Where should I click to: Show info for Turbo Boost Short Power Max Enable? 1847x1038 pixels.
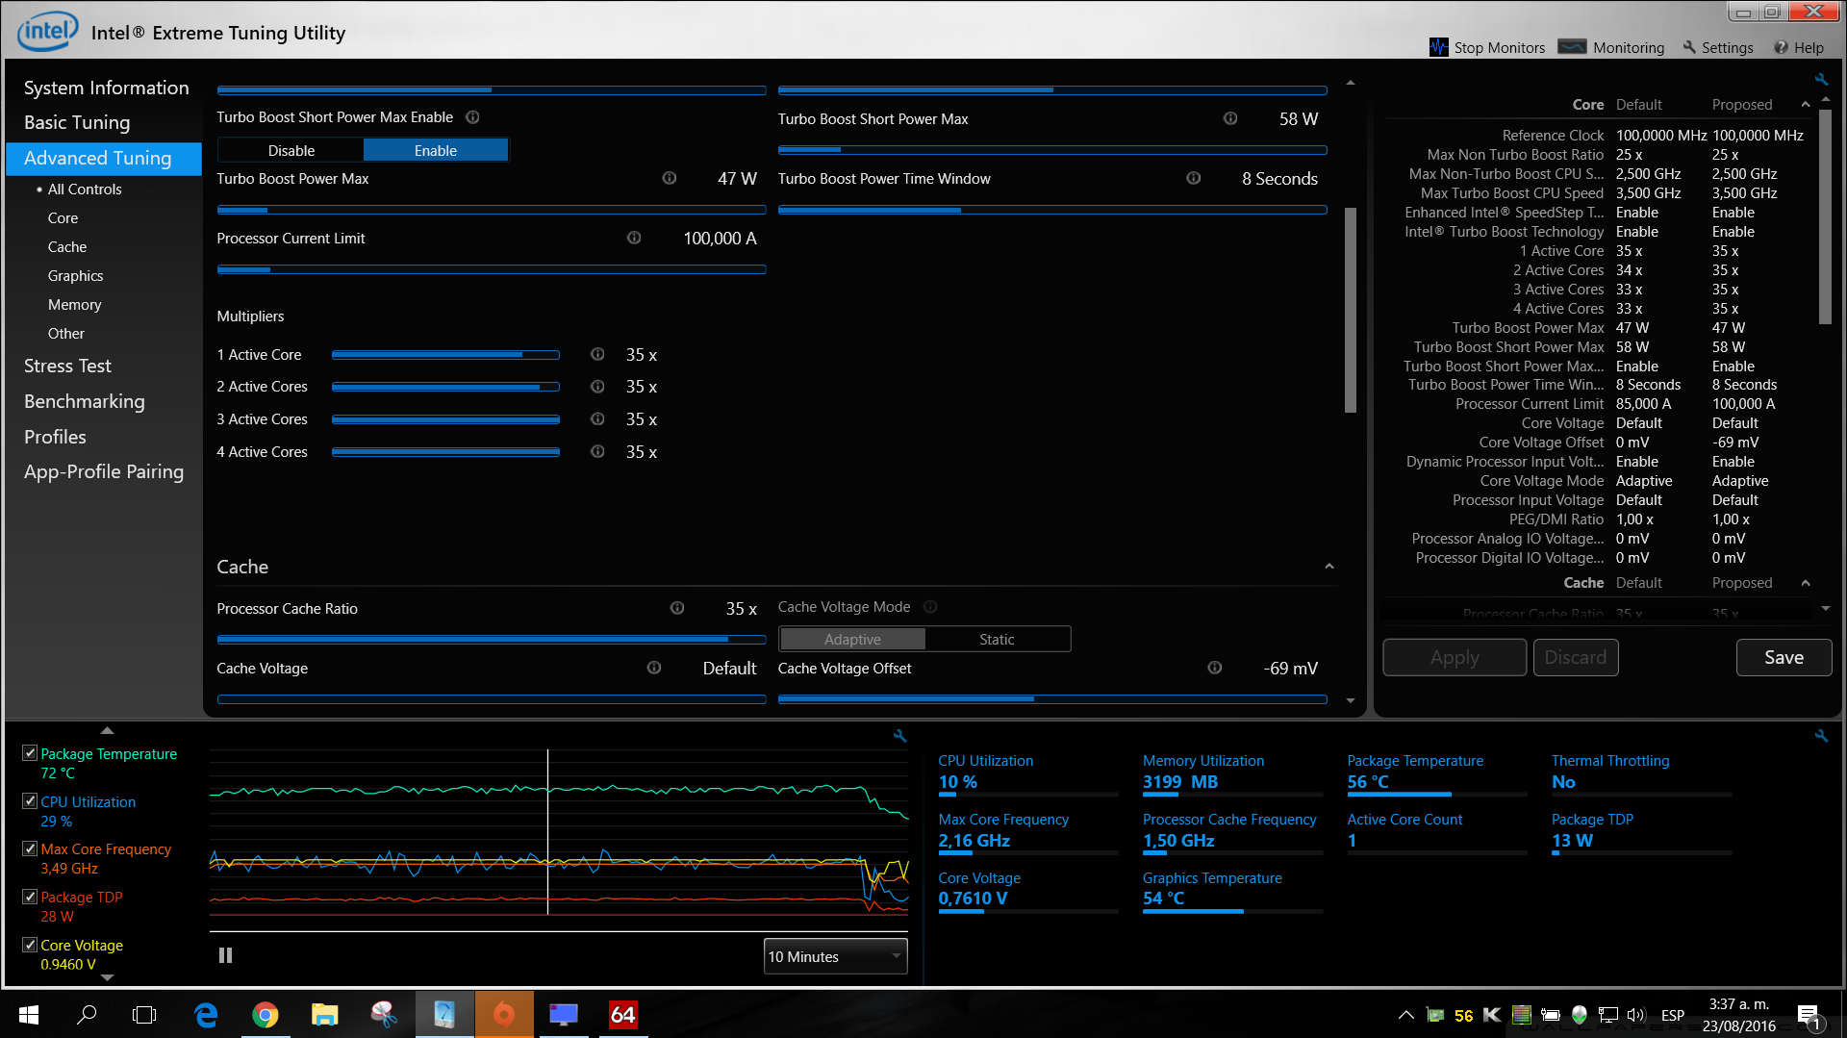(x=472, y=117)
